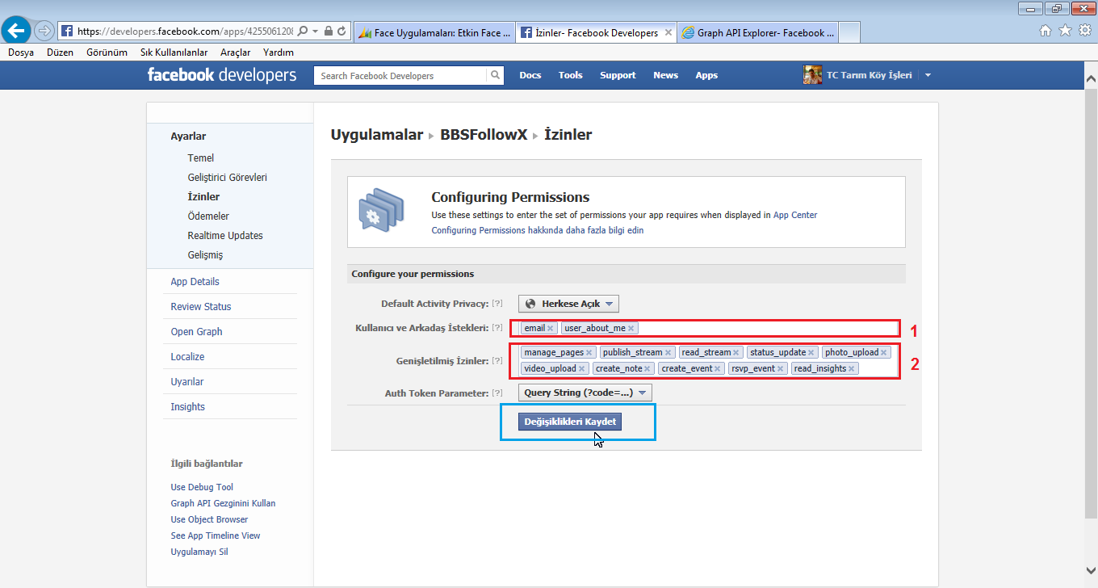Click the browser Back arrow button
1098x588 pixels.
coord(16,31)
